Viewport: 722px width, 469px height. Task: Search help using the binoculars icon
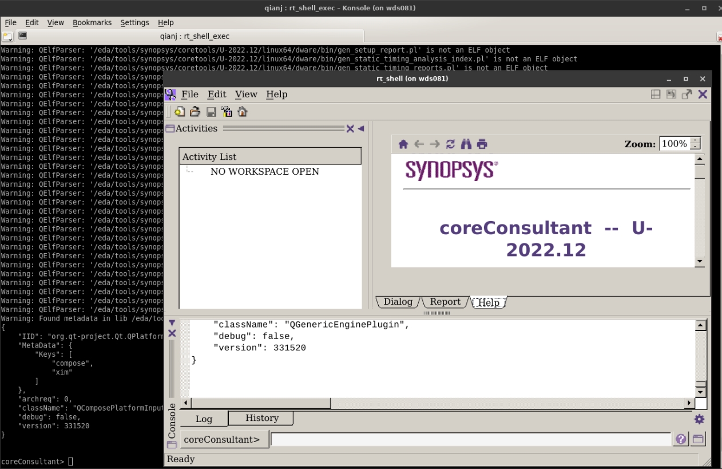click(466, 144)
